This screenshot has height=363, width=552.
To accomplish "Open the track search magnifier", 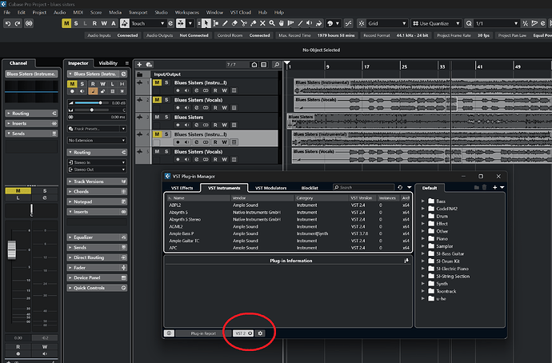I will point(277,65).
